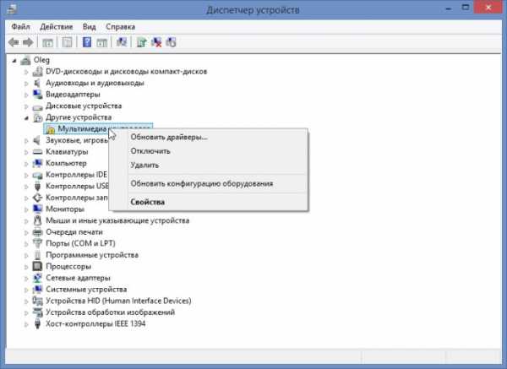Select Хост-контроллеры IEEE 1394 item

[97, 323]
